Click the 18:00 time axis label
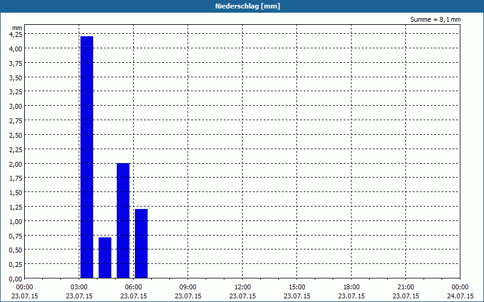Viewport: 484px width, 302px height. click(352, 288)
